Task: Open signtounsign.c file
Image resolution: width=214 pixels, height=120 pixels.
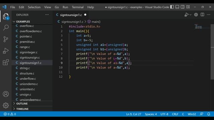Action: 30,58
